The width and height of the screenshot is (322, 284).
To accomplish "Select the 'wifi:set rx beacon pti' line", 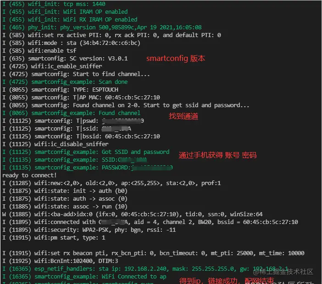I will click(x=153, y=253).
